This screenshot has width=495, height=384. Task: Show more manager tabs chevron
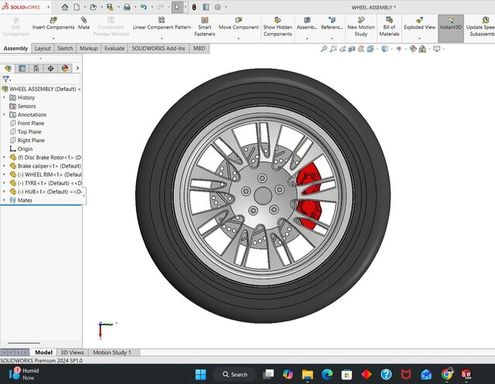point(77,68)
